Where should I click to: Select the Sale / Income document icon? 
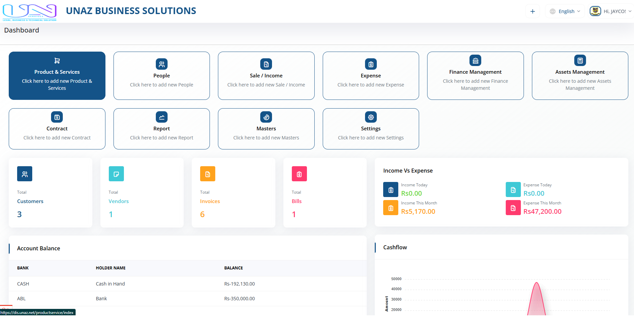[x=266, y=64]
